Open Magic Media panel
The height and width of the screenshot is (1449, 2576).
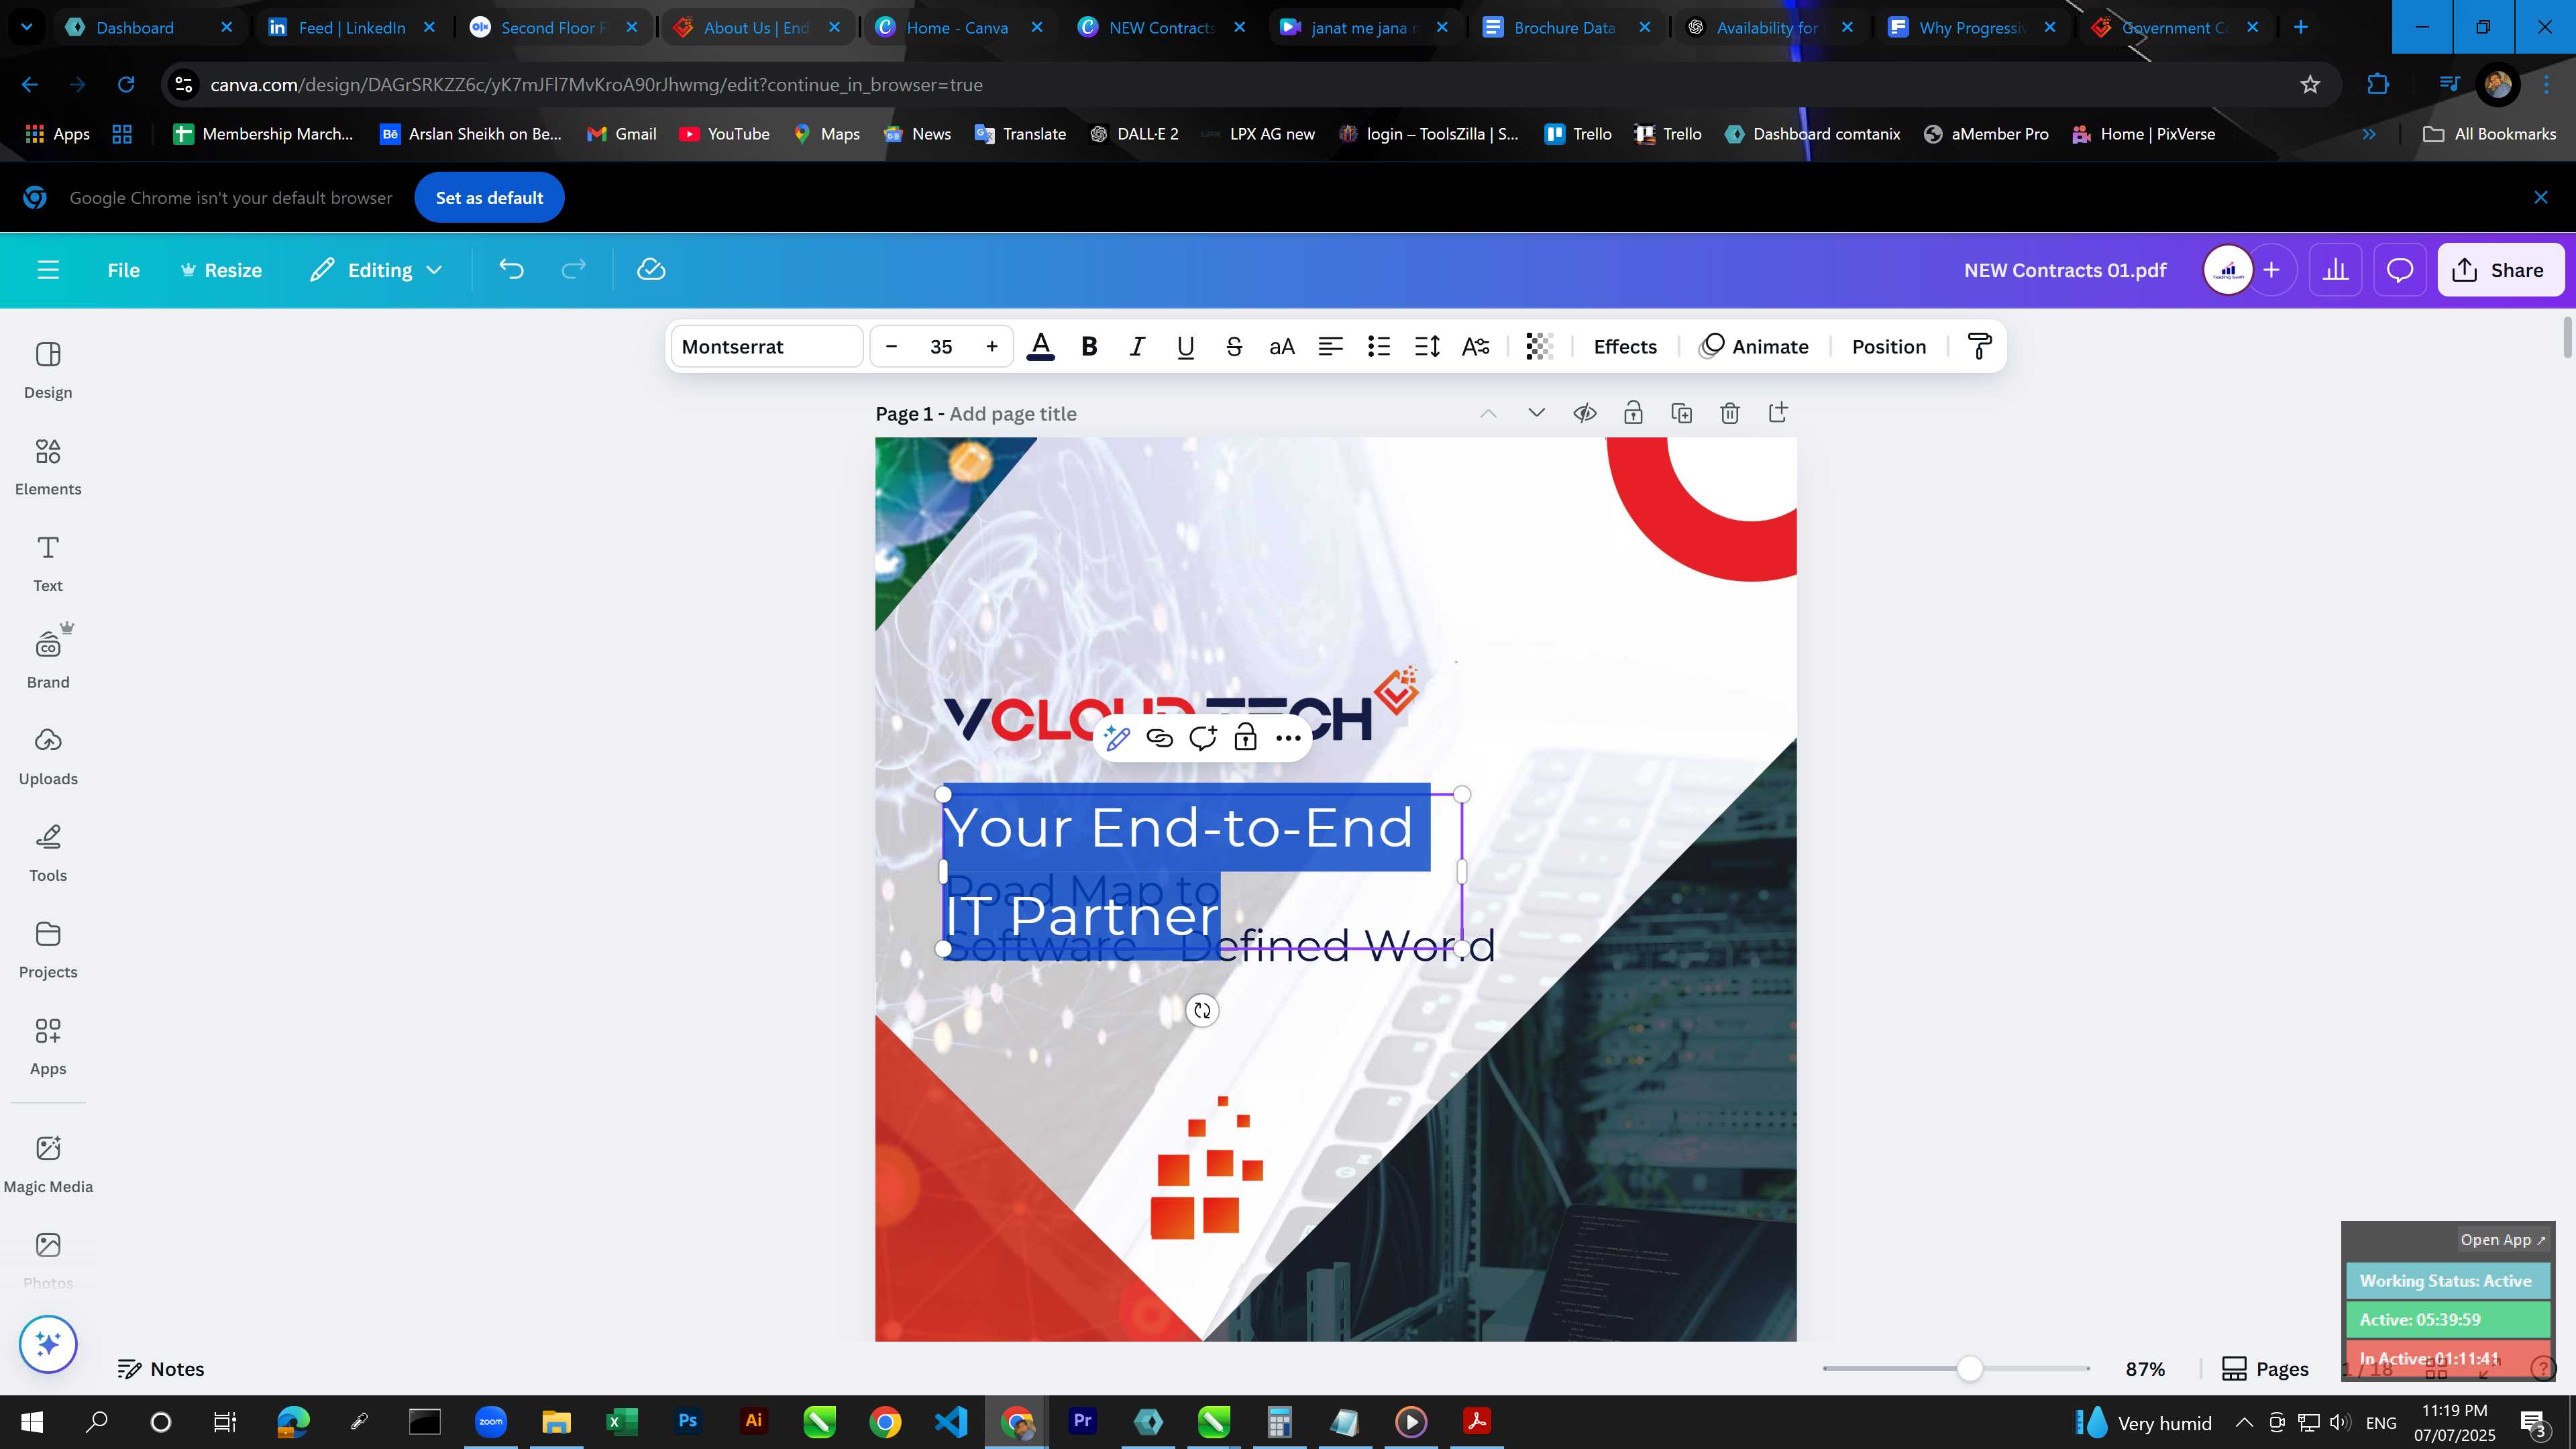(x=48, y=1164)
